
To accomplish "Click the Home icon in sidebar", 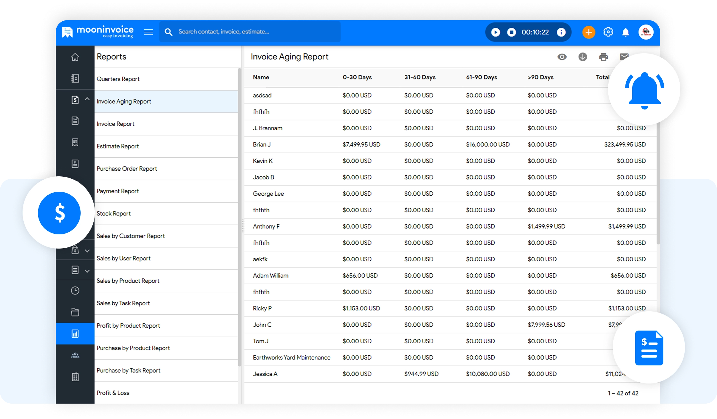I will coord(75,57).
